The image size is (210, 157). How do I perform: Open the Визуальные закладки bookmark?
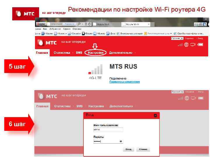tap(129, 33)
